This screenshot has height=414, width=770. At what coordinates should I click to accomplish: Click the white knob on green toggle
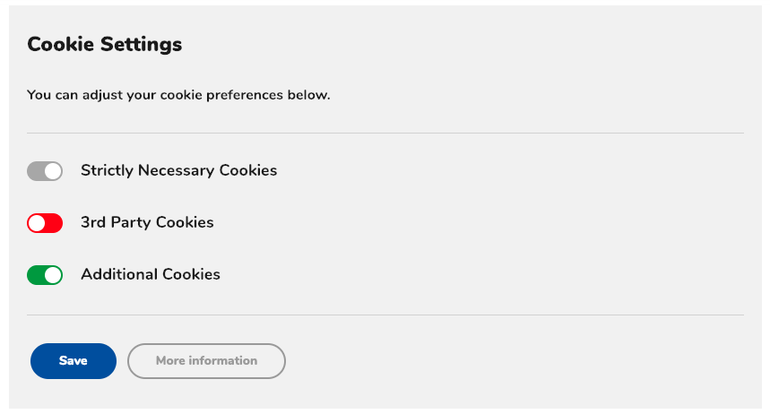tap(53, 275)
